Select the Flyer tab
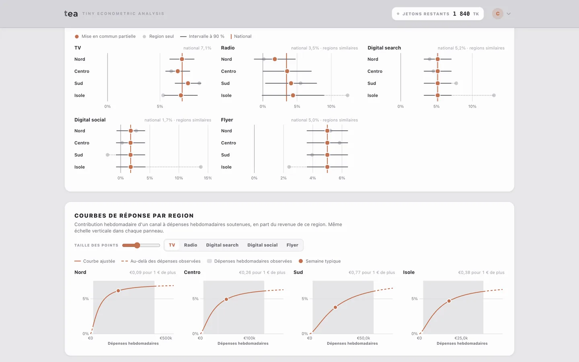The width and height of the screenshot is (579, 362). [292, 245]
